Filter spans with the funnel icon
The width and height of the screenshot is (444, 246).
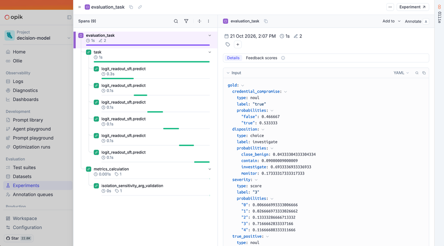click(x=186, y=21)
